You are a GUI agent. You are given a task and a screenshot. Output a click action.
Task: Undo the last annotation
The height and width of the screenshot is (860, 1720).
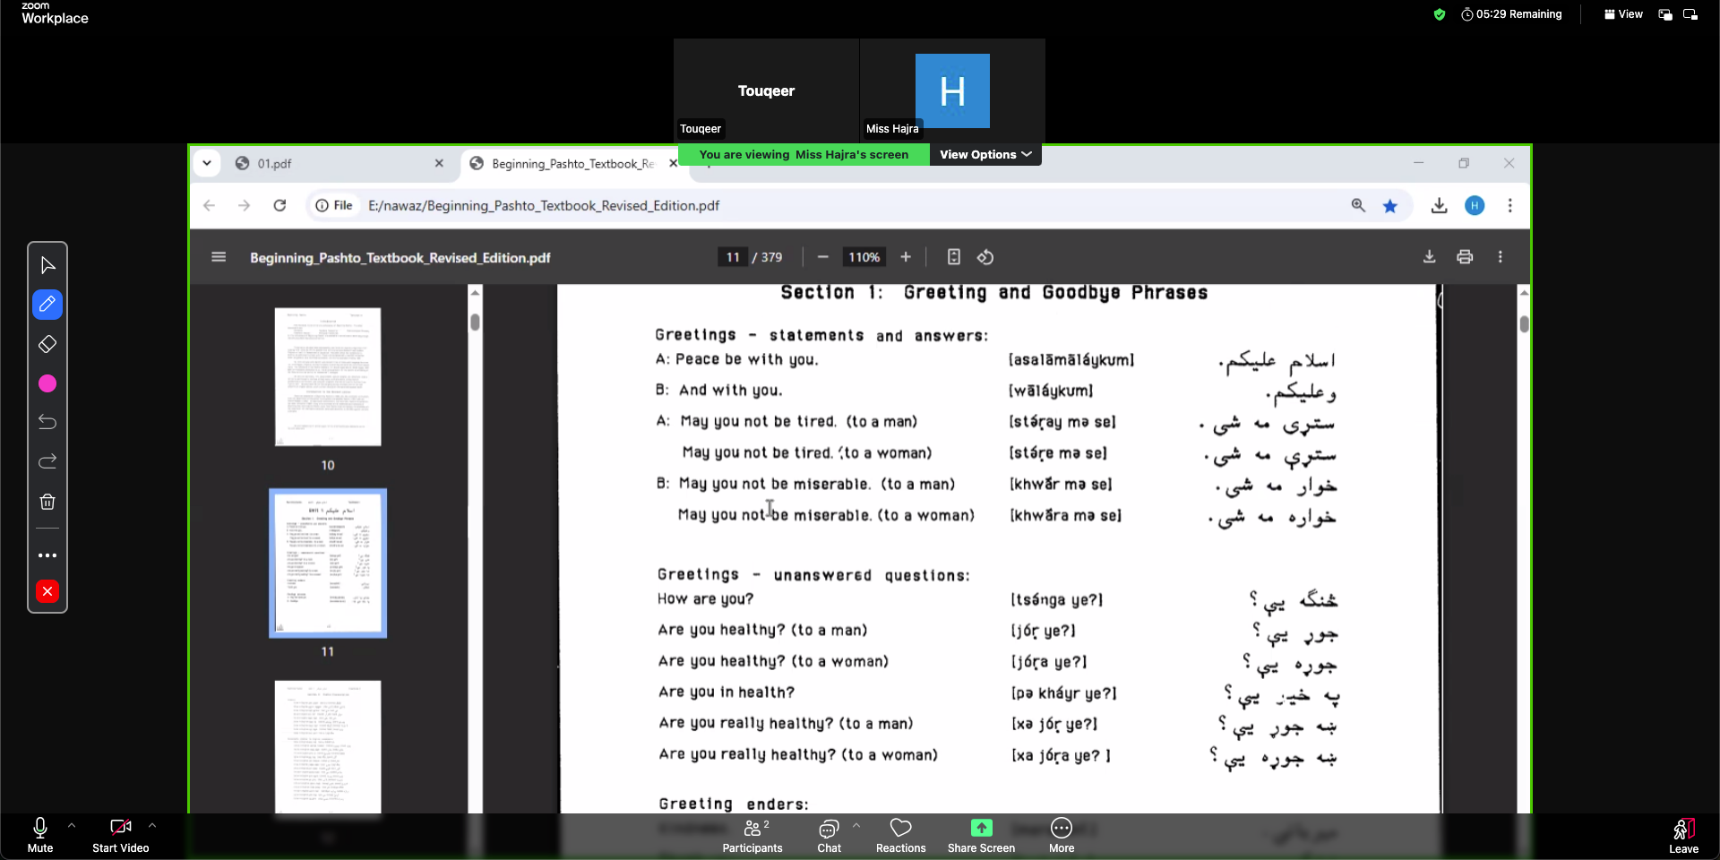point(47,422)
